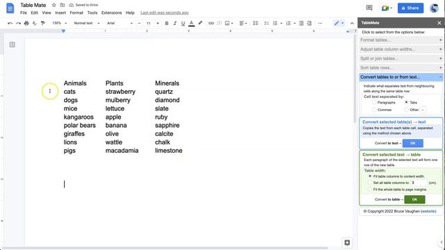Star the Table Mate document
445x250 pixels.
tap(54, 5)
